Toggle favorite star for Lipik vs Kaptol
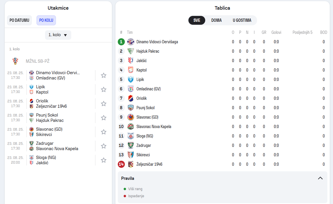Screen dimensions: 333x204 point(103,89)
